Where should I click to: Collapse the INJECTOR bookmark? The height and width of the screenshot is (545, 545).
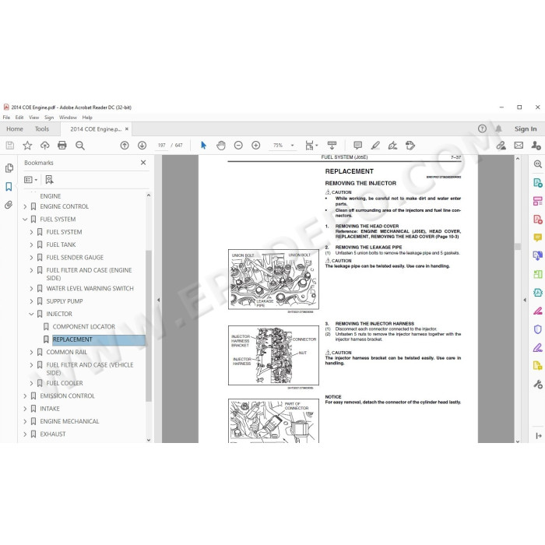point(31,314)
